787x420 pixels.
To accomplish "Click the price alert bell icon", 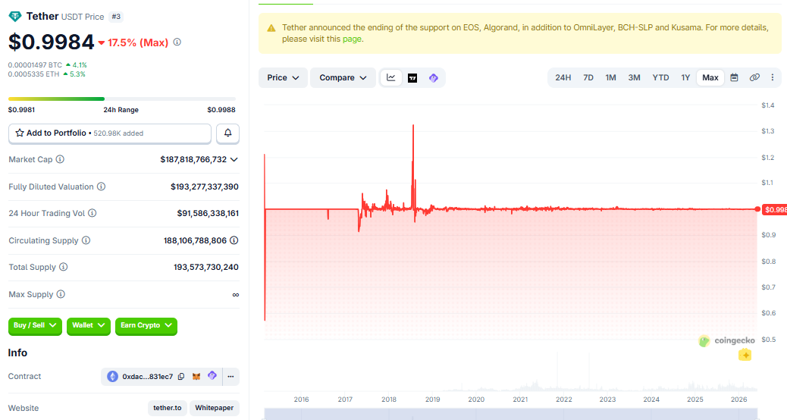I will pyautogui.click(x=228, y=133).
